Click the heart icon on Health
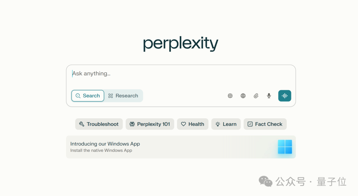The image size is (358, 196). pos(183,124)
